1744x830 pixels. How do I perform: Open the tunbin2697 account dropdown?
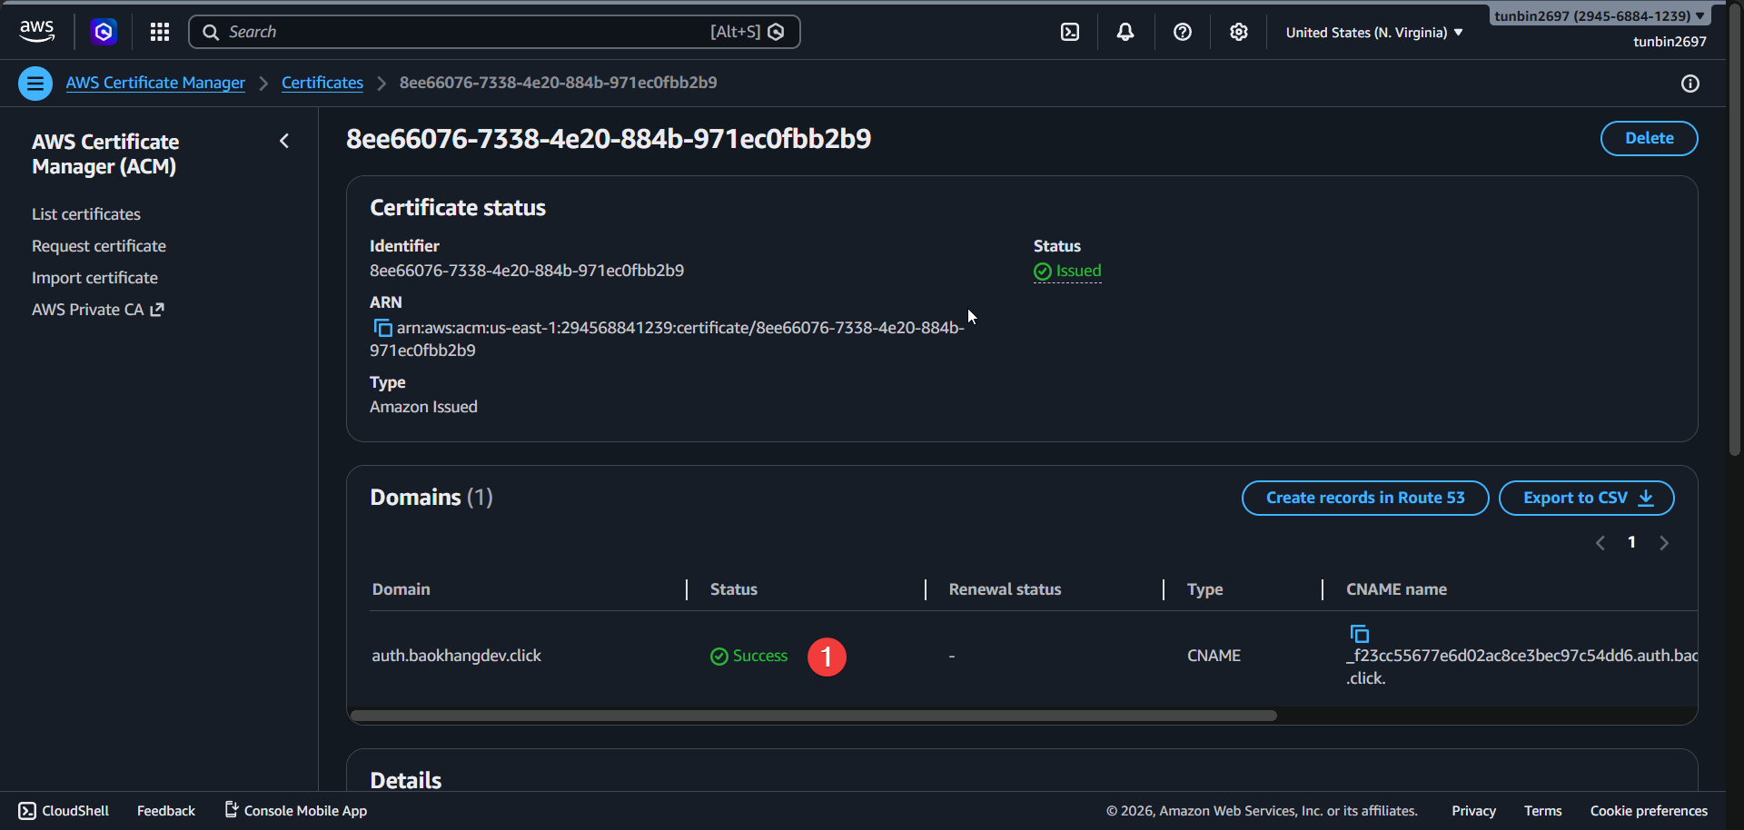pyautogui.click(x=1599, y=15)
